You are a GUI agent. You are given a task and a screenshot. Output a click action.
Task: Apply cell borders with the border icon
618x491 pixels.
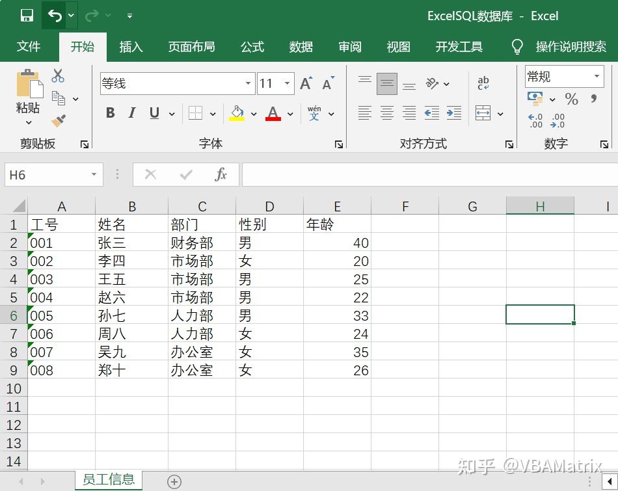195,113
